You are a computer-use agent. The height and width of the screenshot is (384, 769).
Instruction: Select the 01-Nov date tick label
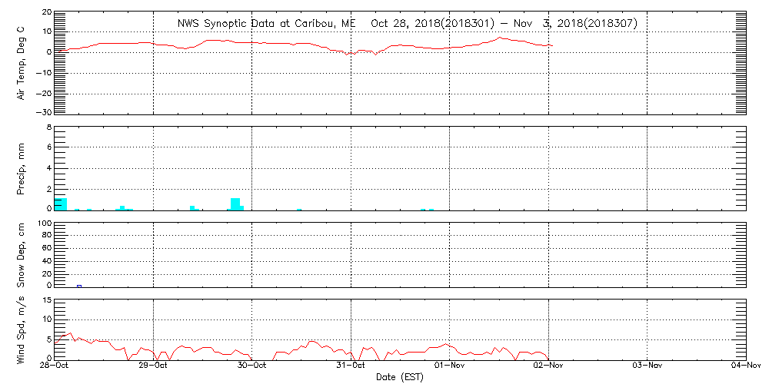click(450, 366)
